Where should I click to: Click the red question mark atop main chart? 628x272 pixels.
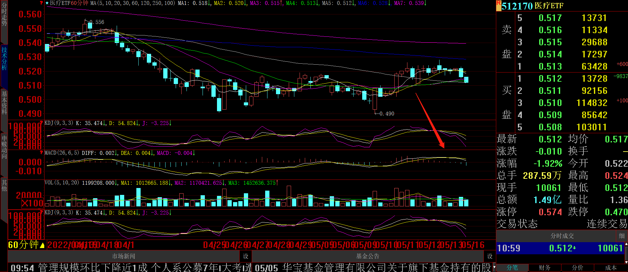pos(41,3)
